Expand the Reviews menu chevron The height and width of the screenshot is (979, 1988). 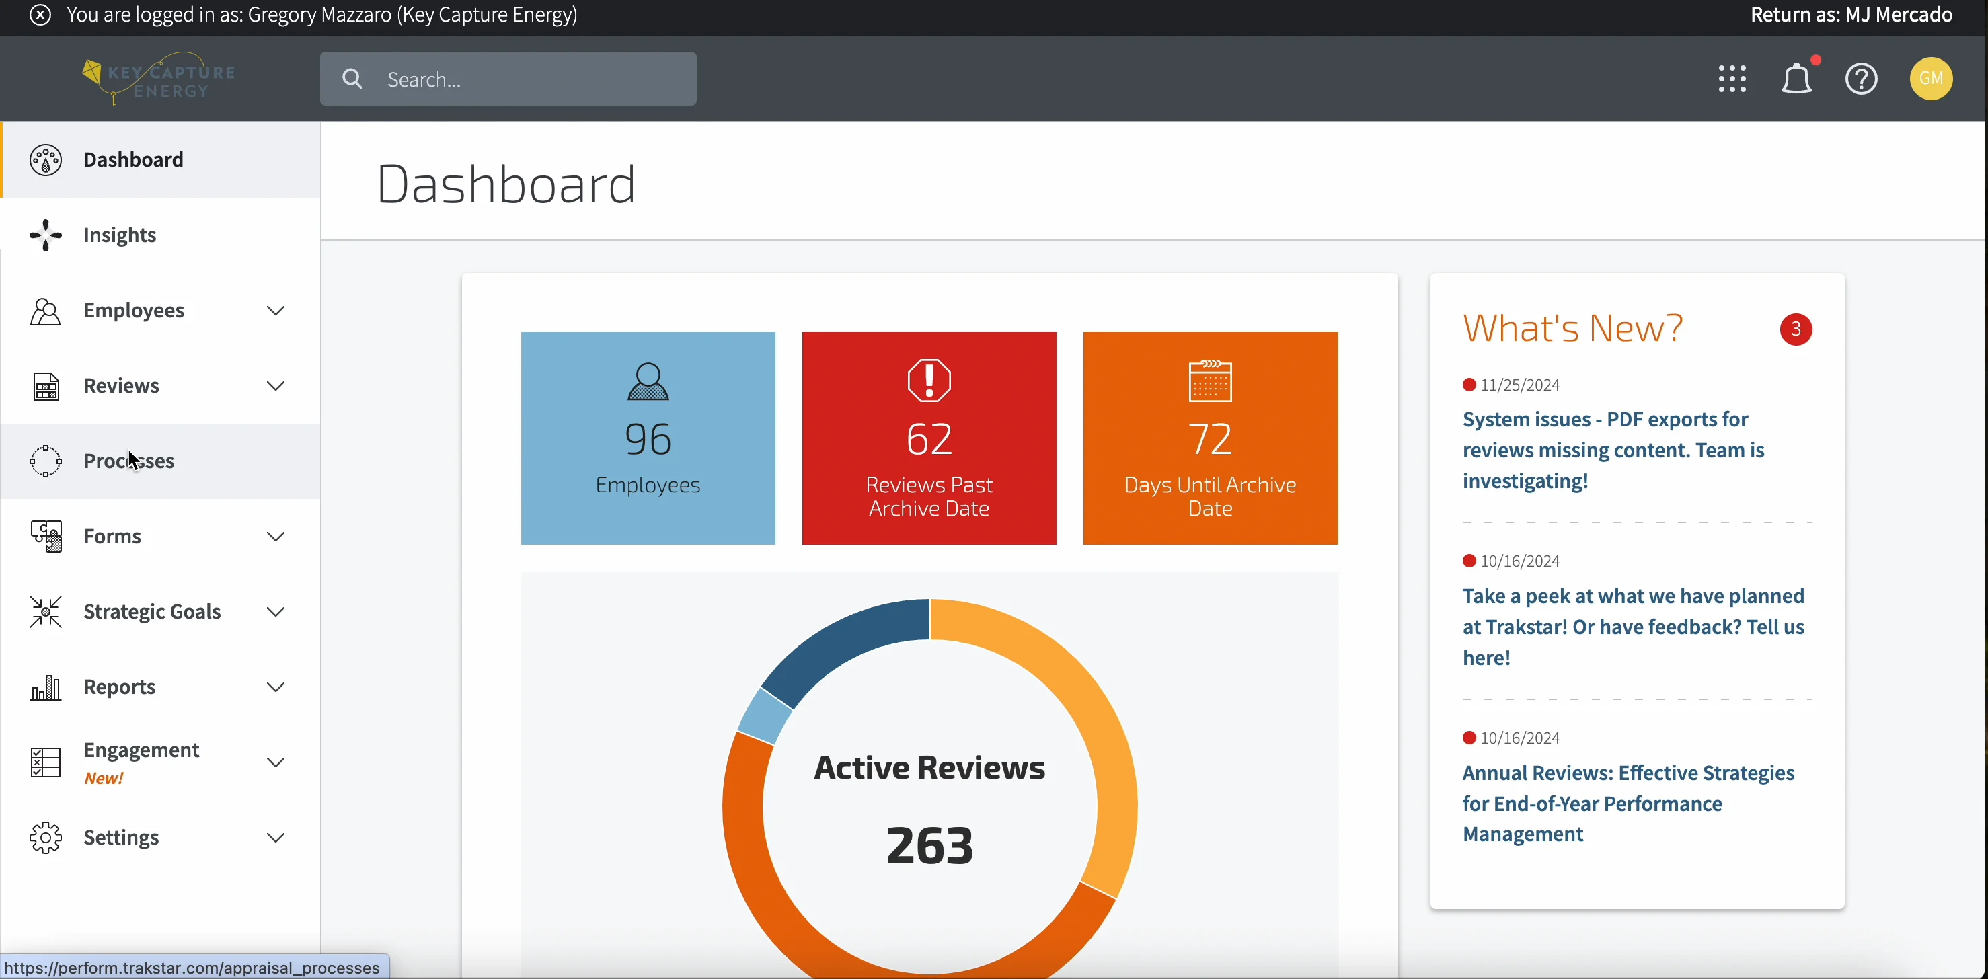[276, 386]
